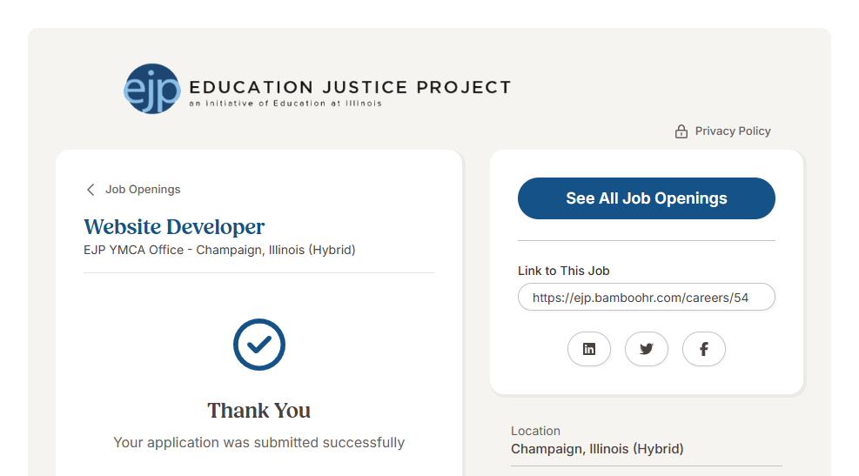Image resolution: width=859 pixels, height=476 pixels.
Task: Click the lock icon beside Privacy Policy
Action: [x=681, y=131]
